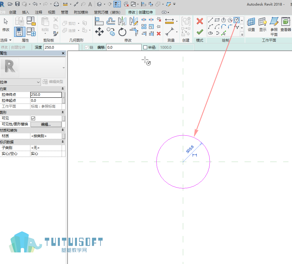Toggle the 可见 checkbox in properties

pos(33,118)
